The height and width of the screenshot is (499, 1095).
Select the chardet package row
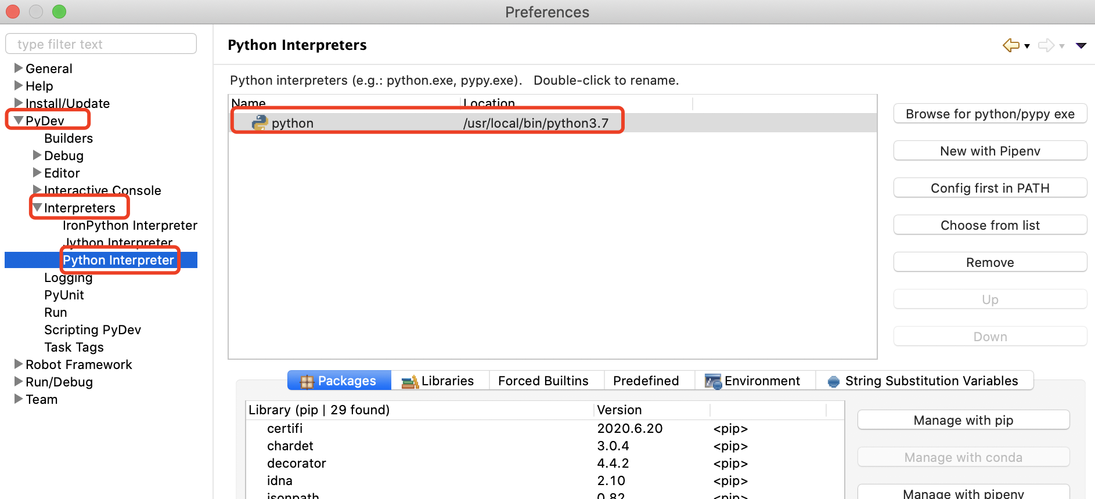545,446
